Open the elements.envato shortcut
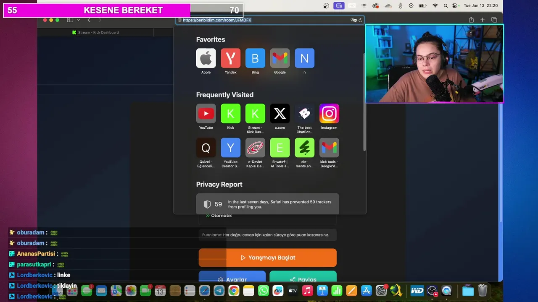The height and width of the screenshot is (302, 538). point(304,148)
